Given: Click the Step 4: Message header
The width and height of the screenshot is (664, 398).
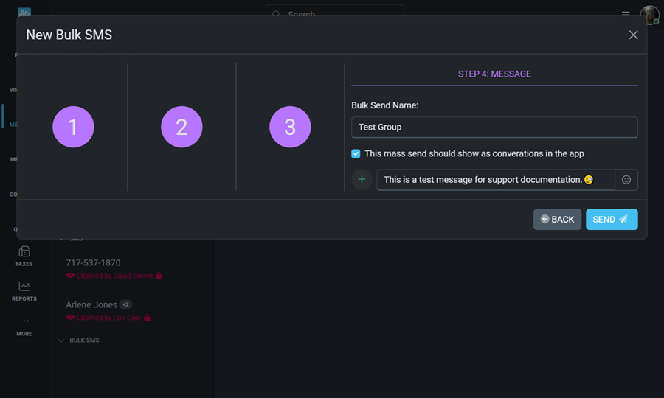Looking at the screenshot, I should click(494, 74).
